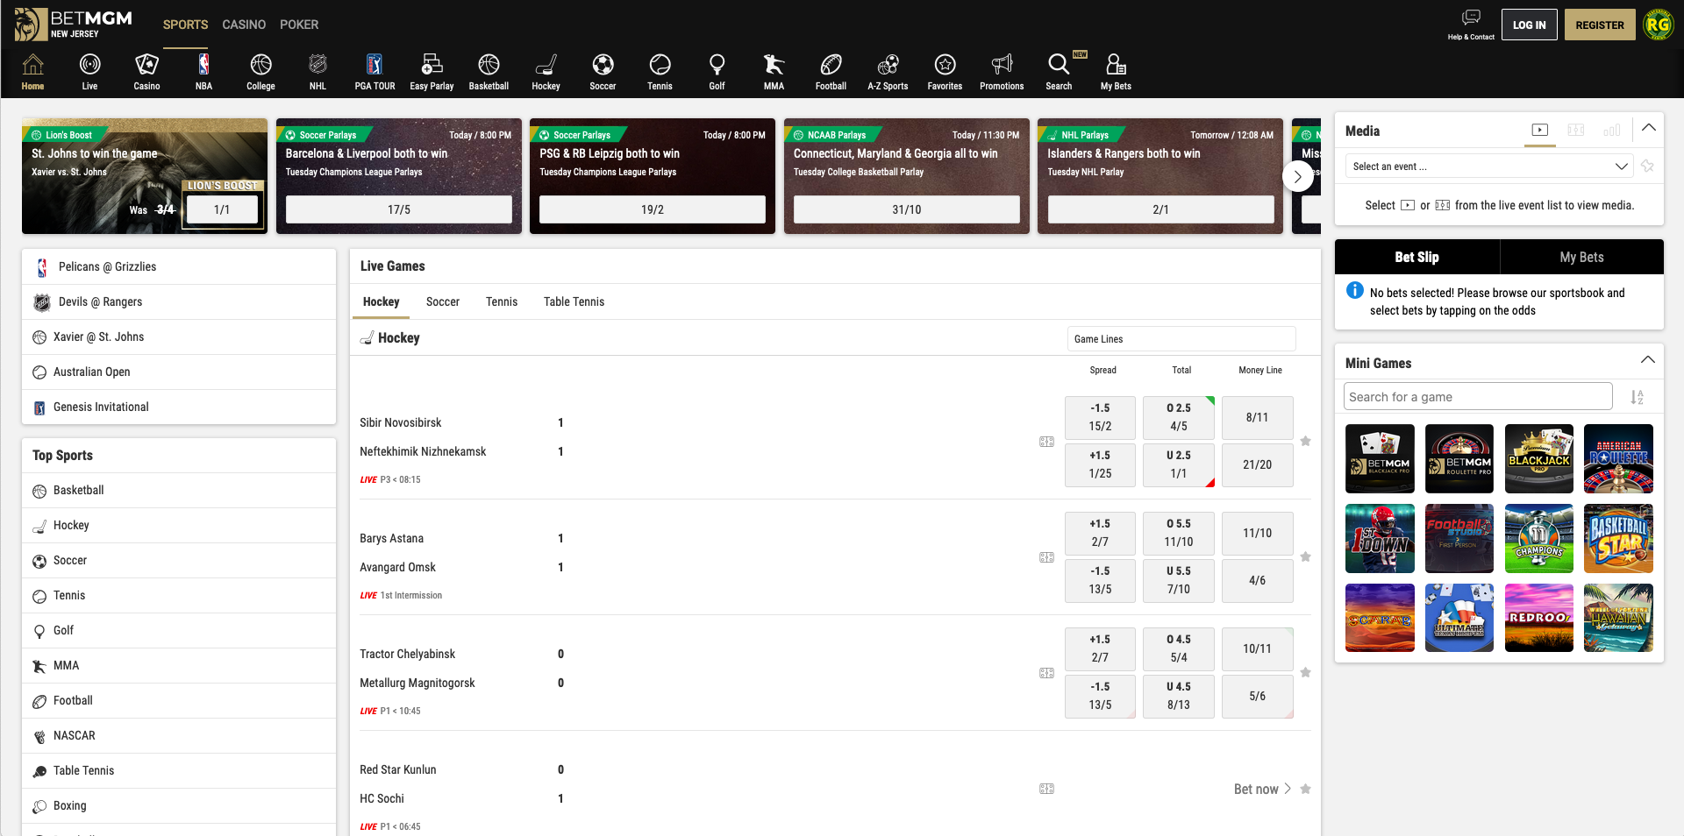The image size is (1684, 836).
Task: Click the LOG IN button
Action: click(1529, 25)
